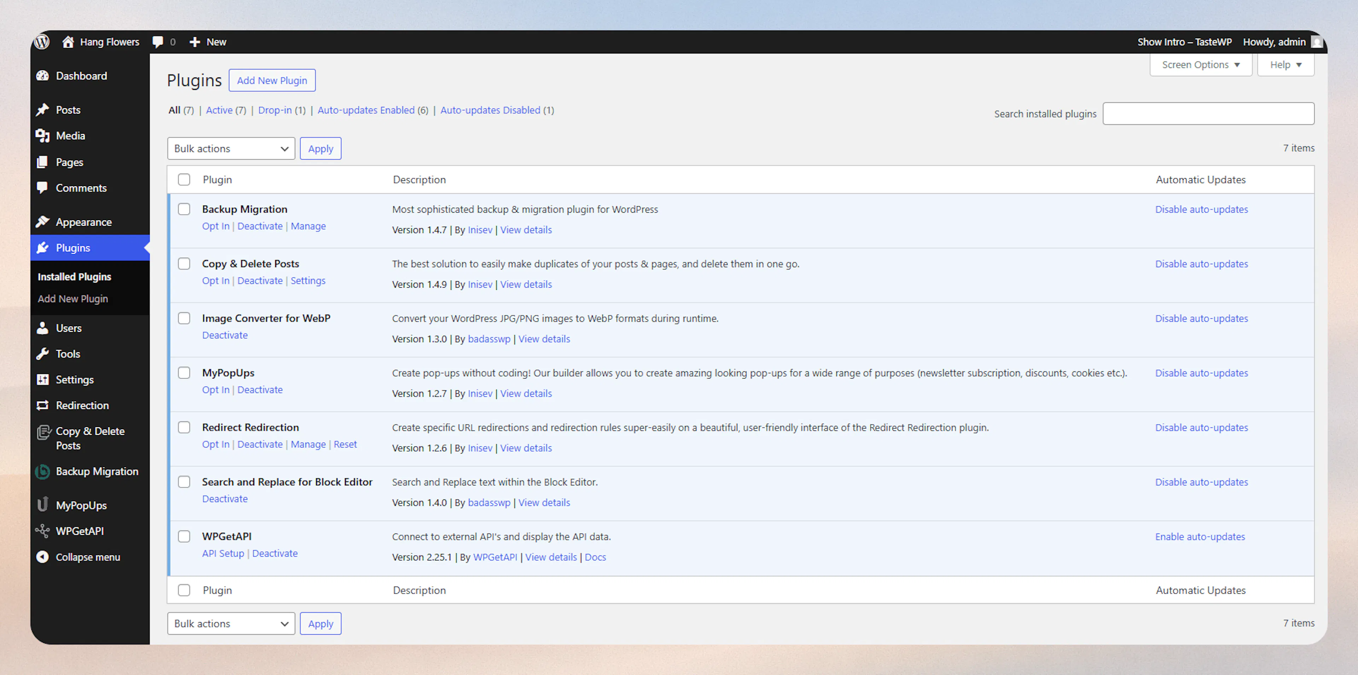
Task: Filter plugins by Active
Action: point(219,110)
